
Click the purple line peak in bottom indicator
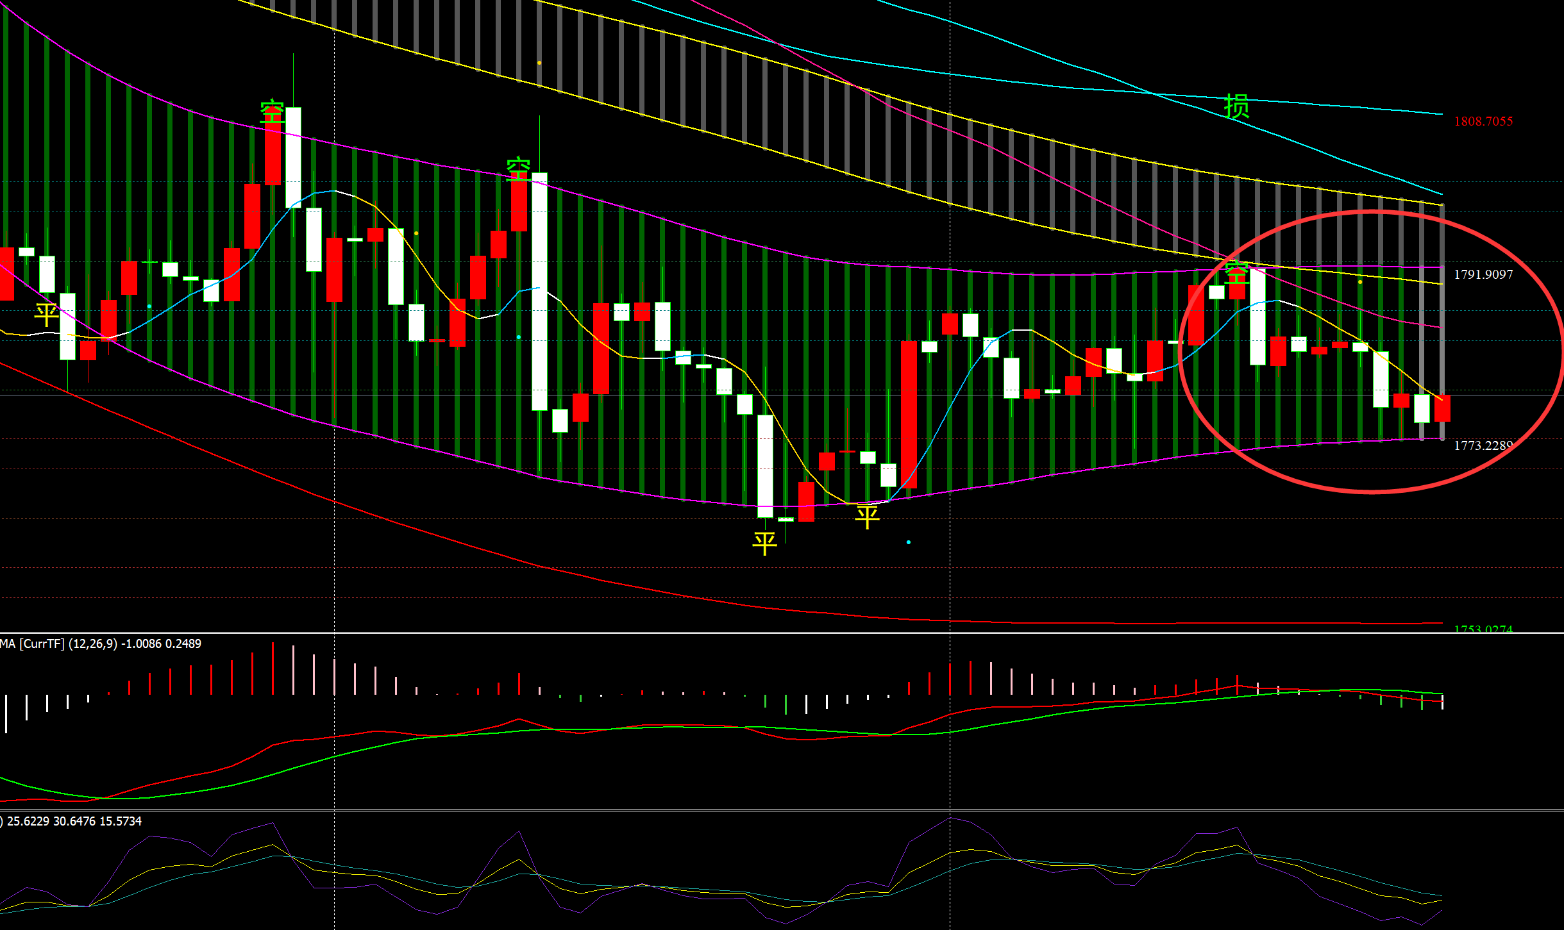950,818
